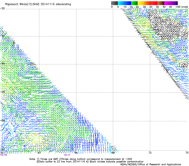Click the longitude axis label "75"
This screenshot has height=166, width=189.
(x=187, y=153)
